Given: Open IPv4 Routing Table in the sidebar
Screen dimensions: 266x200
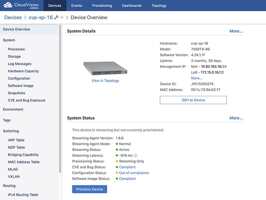Looking at the screenshot, I should click(x=23, y=195).
